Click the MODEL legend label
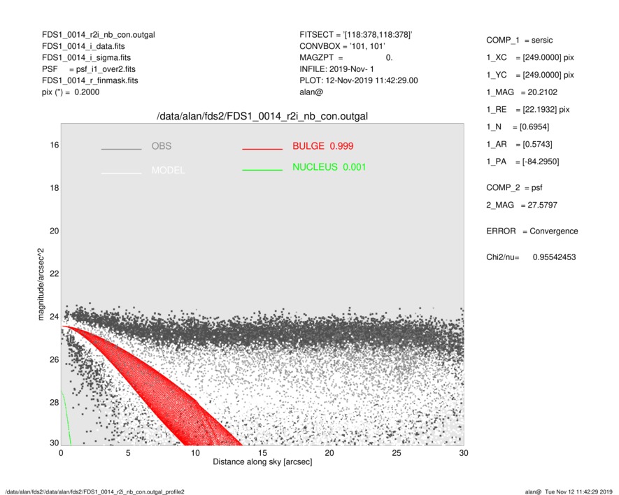The height and width of the screenshot is (495, 619). pos(168,171)
